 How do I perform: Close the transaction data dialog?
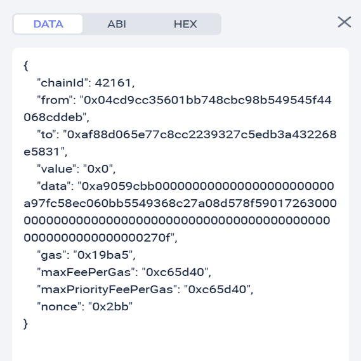click(x=345, y=22)
